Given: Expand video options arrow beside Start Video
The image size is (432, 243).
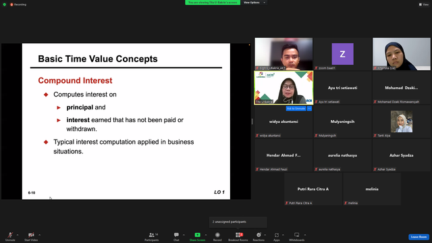Looking at the screenshot, I should pos(39,235).
